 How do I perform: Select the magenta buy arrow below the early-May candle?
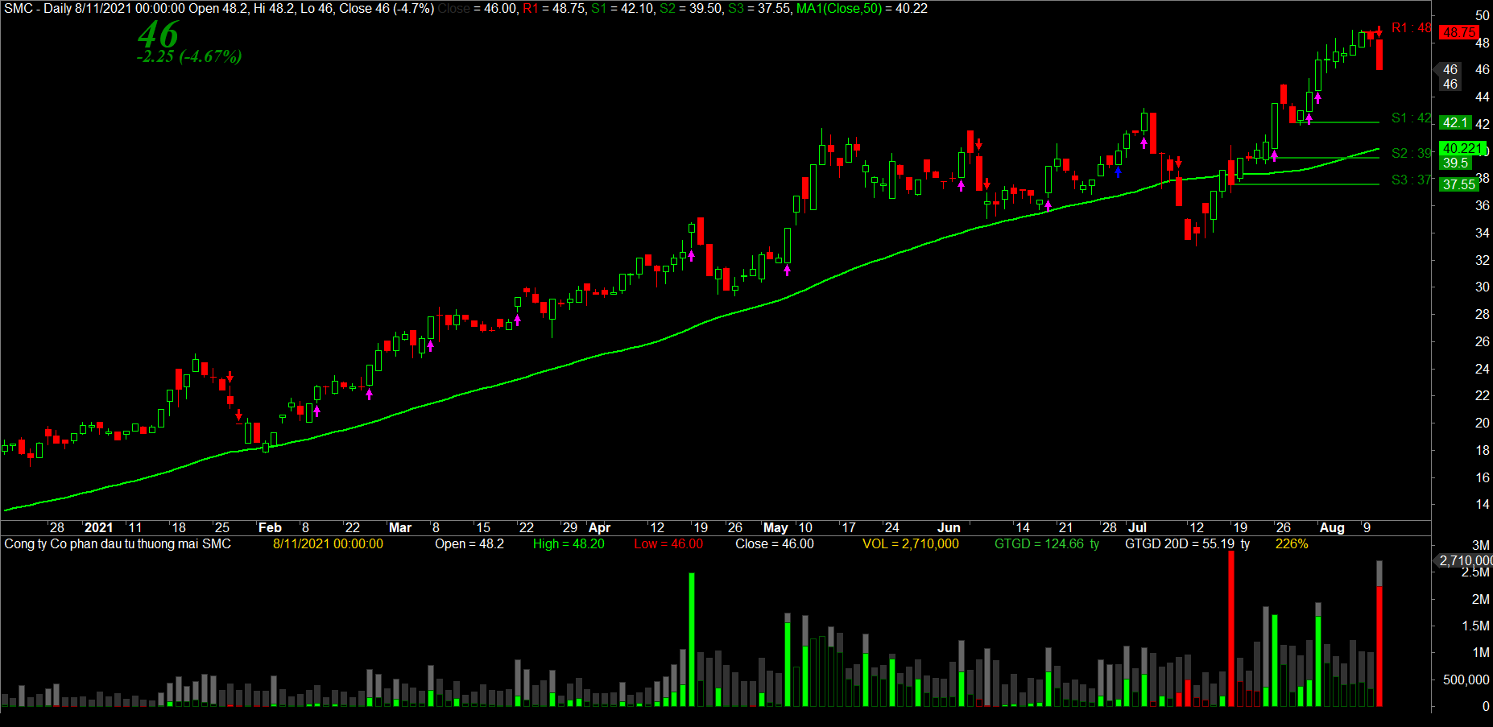coord(787,271)
